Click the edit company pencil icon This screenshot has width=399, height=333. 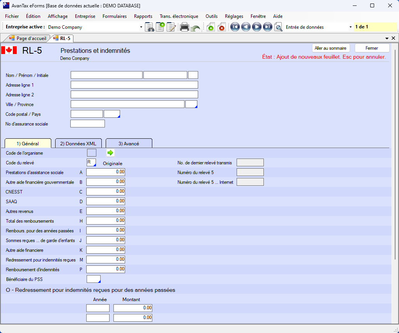(x=171, y=27)
